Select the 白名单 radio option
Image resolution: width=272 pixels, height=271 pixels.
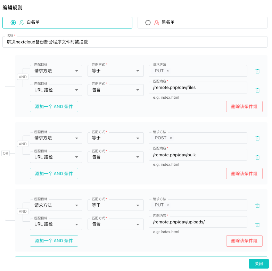click(x=13, y=23)
